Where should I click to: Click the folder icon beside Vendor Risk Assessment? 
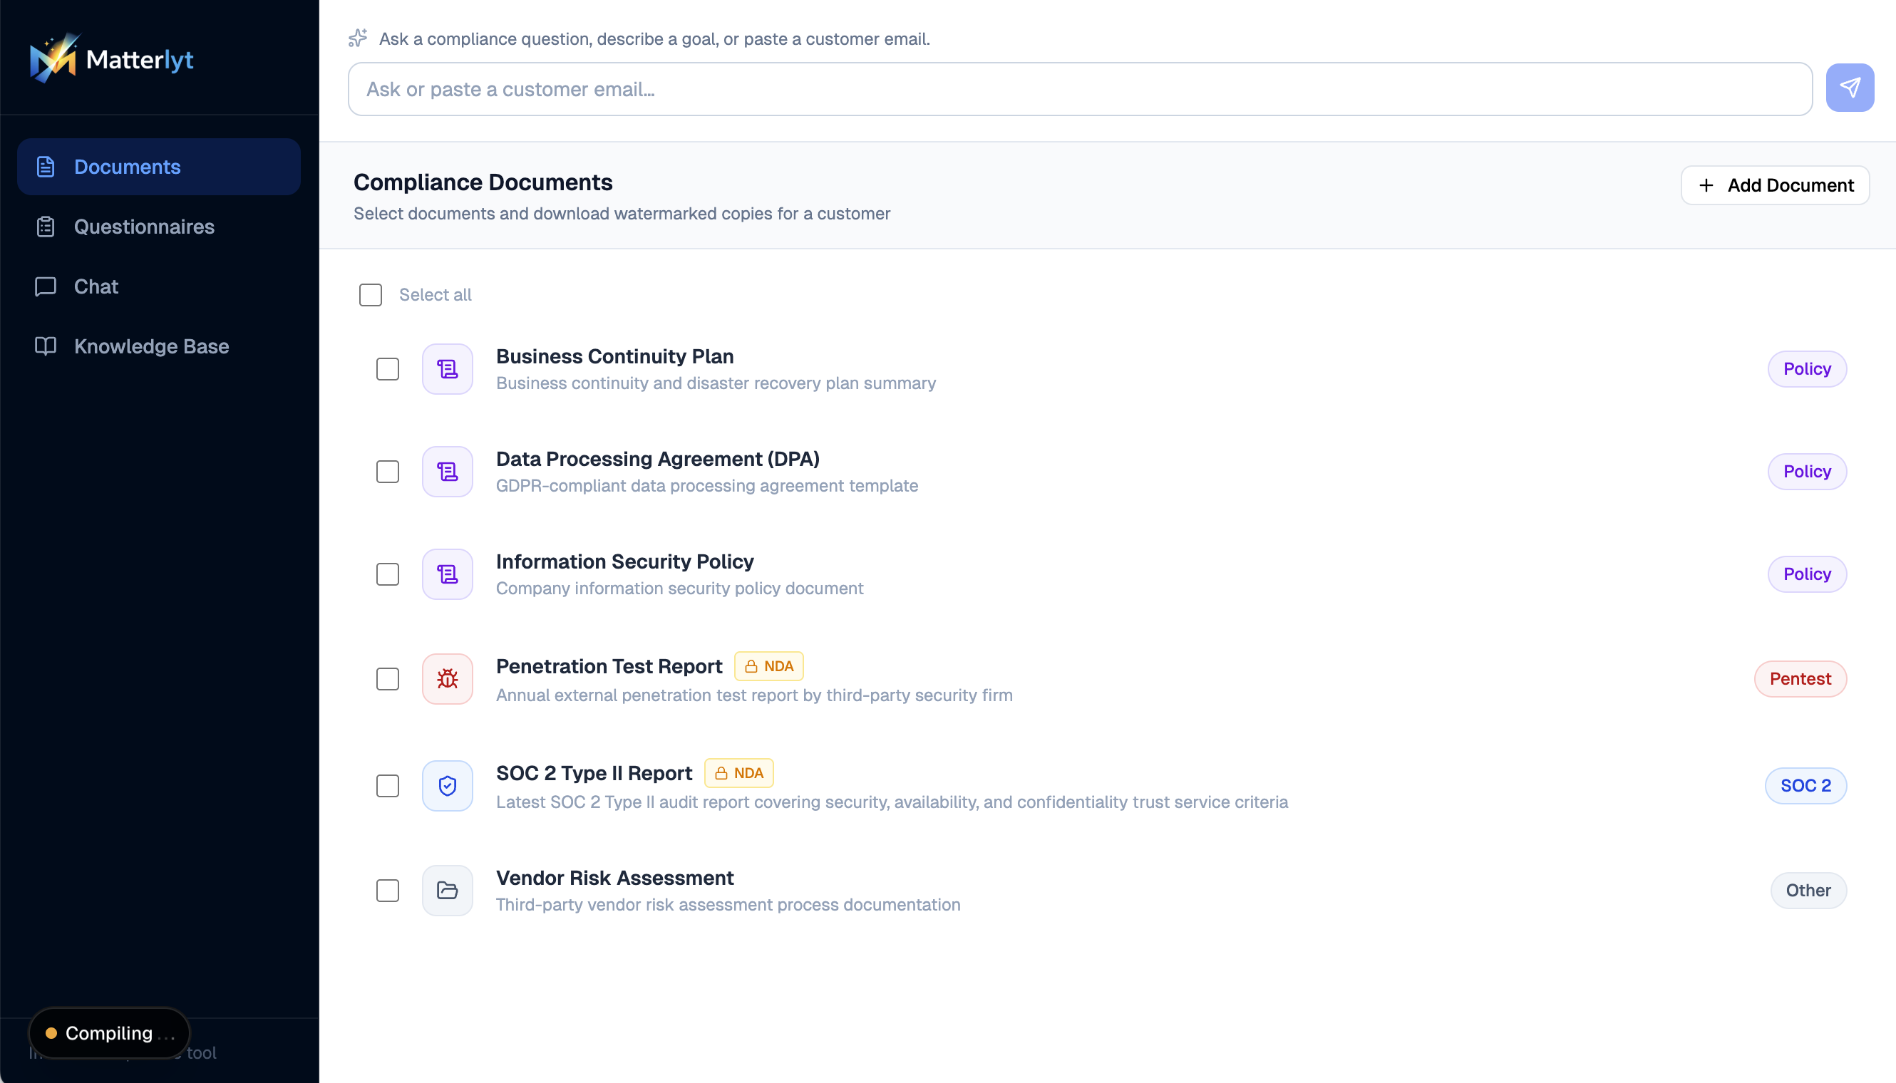click(x=447, y=891)
